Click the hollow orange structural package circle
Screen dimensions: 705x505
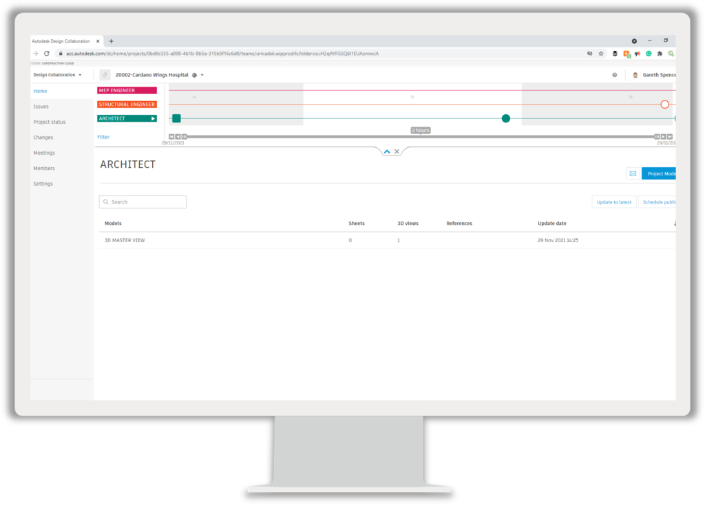pyautogui.click(x=665, y=105)
